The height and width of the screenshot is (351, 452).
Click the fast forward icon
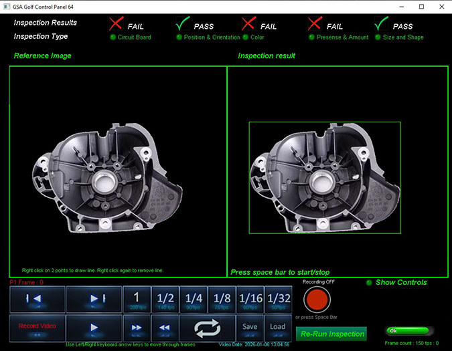pyautogui.click(x=136, y=328)
